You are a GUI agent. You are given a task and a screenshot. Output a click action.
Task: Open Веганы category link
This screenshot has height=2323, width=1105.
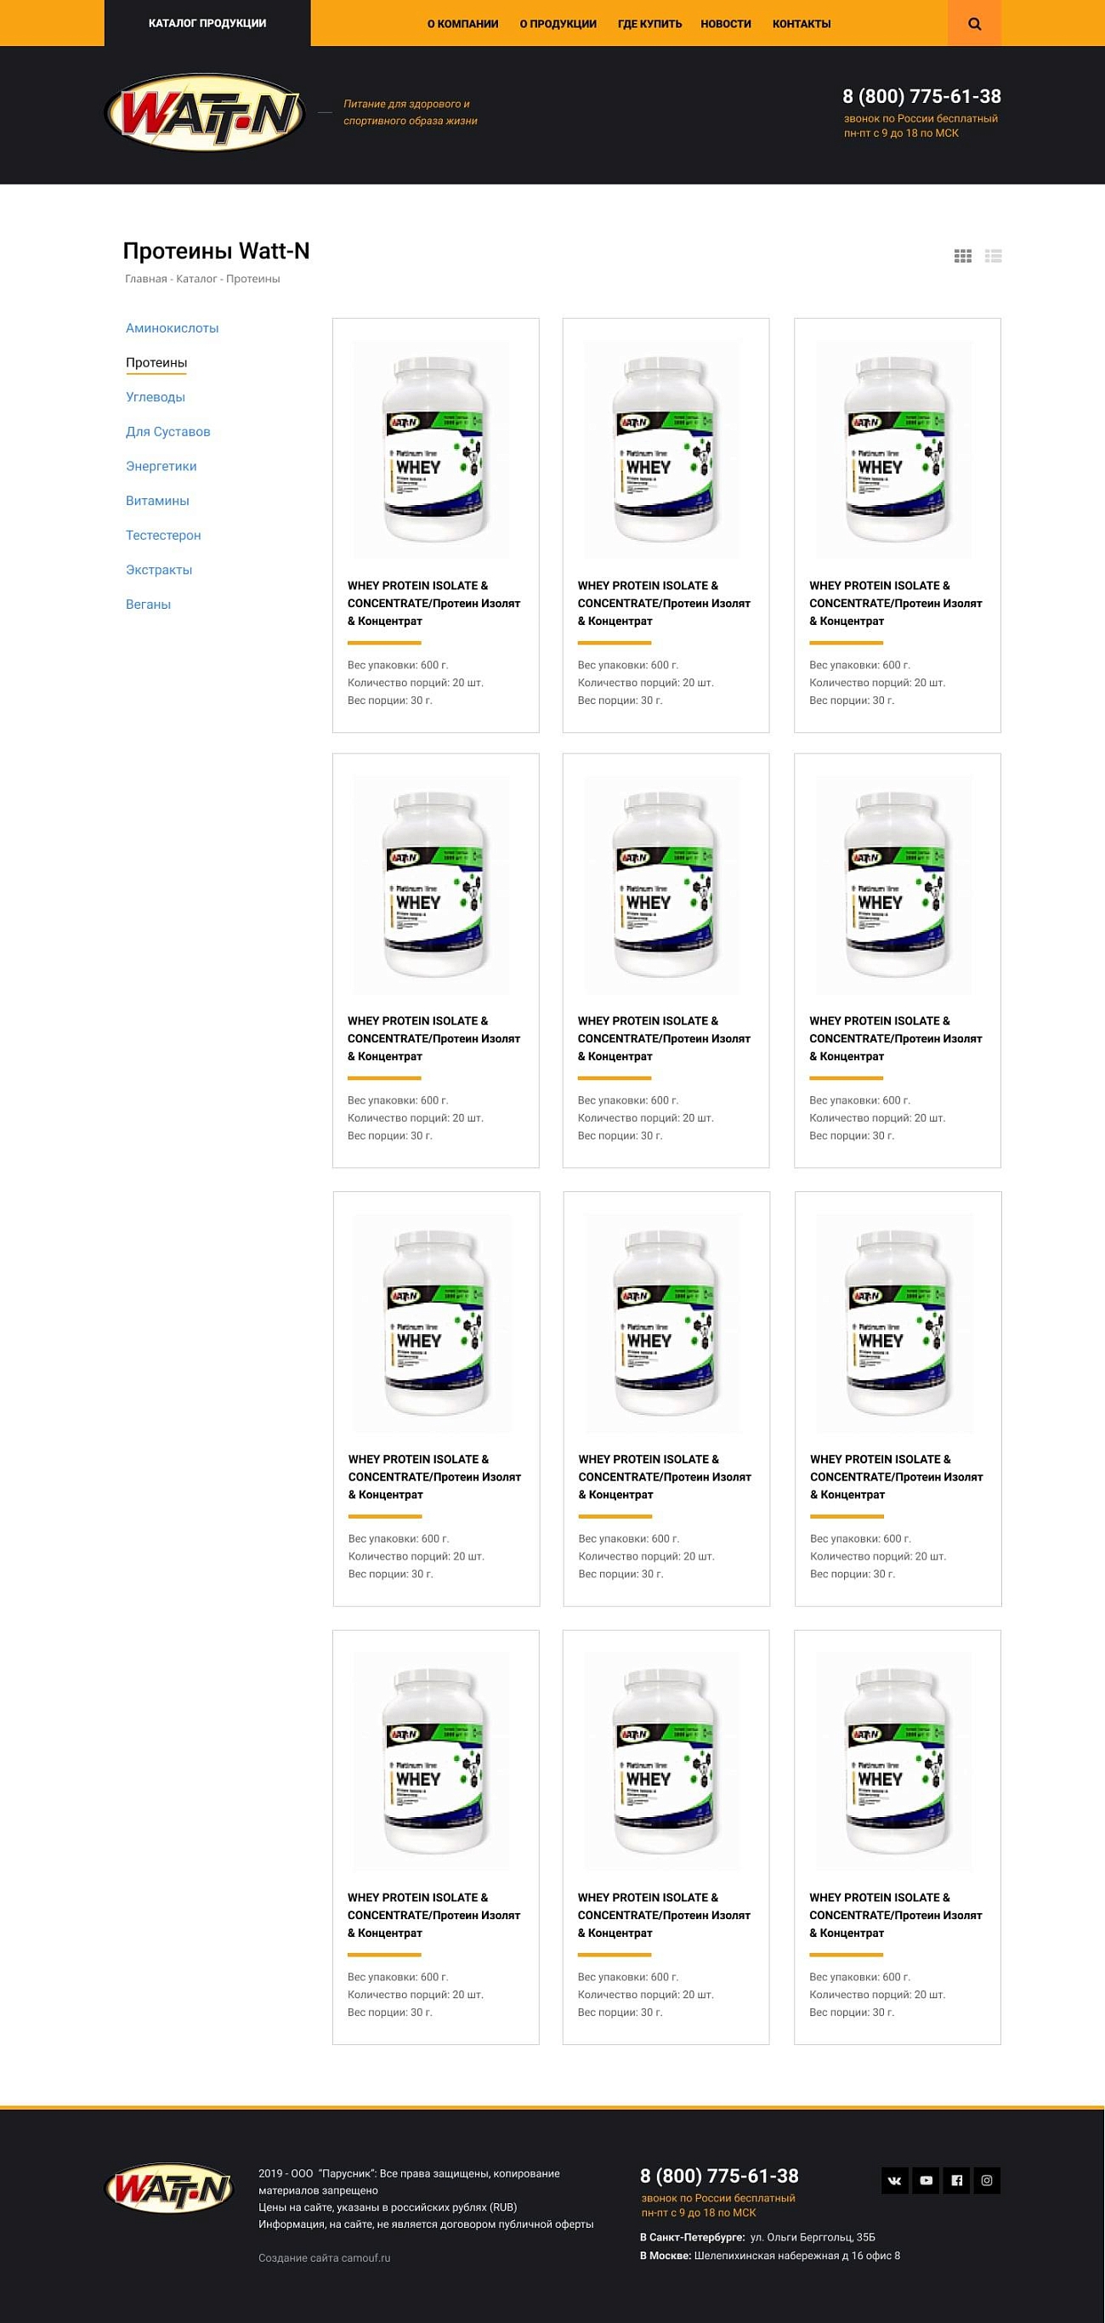click(148, 605)
